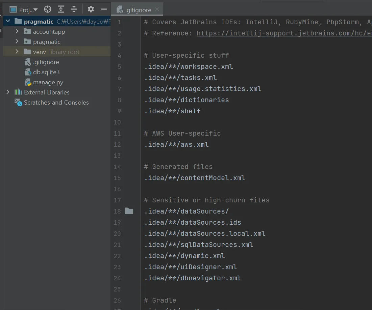Hide the Project tool window with minus icon
This screenshot has height=310, width=372.
point(104,9)
